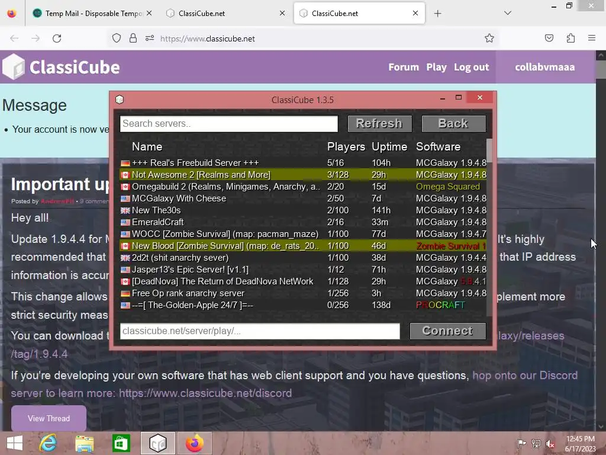Open File Explorer from taskbar

[x=84, y=444]
